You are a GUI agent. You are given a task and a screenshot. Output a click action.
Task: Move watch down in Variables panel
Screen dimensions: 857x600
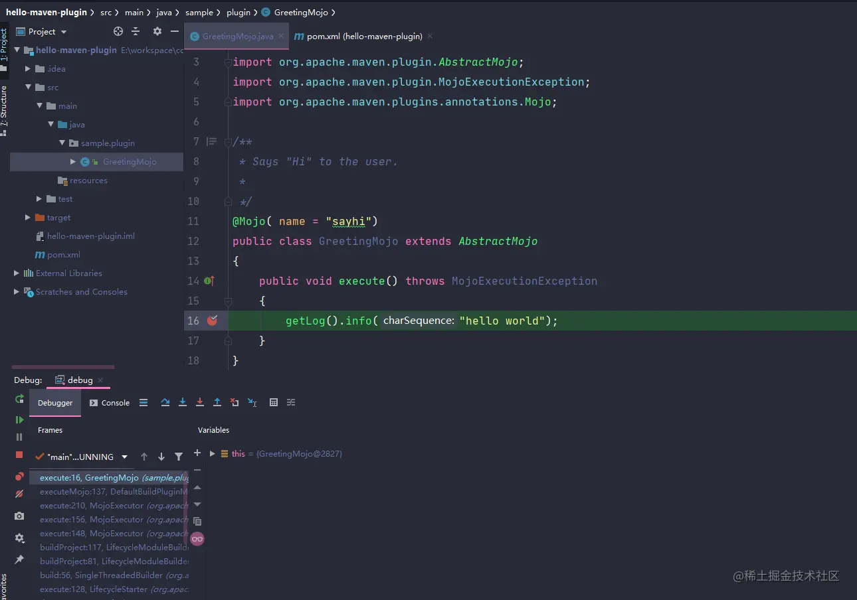click(197, 504)
